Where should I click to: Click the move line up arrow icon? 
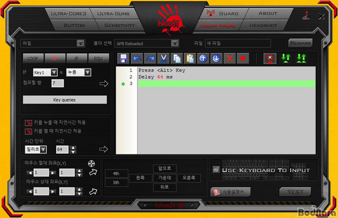click(x=203, y=59)
